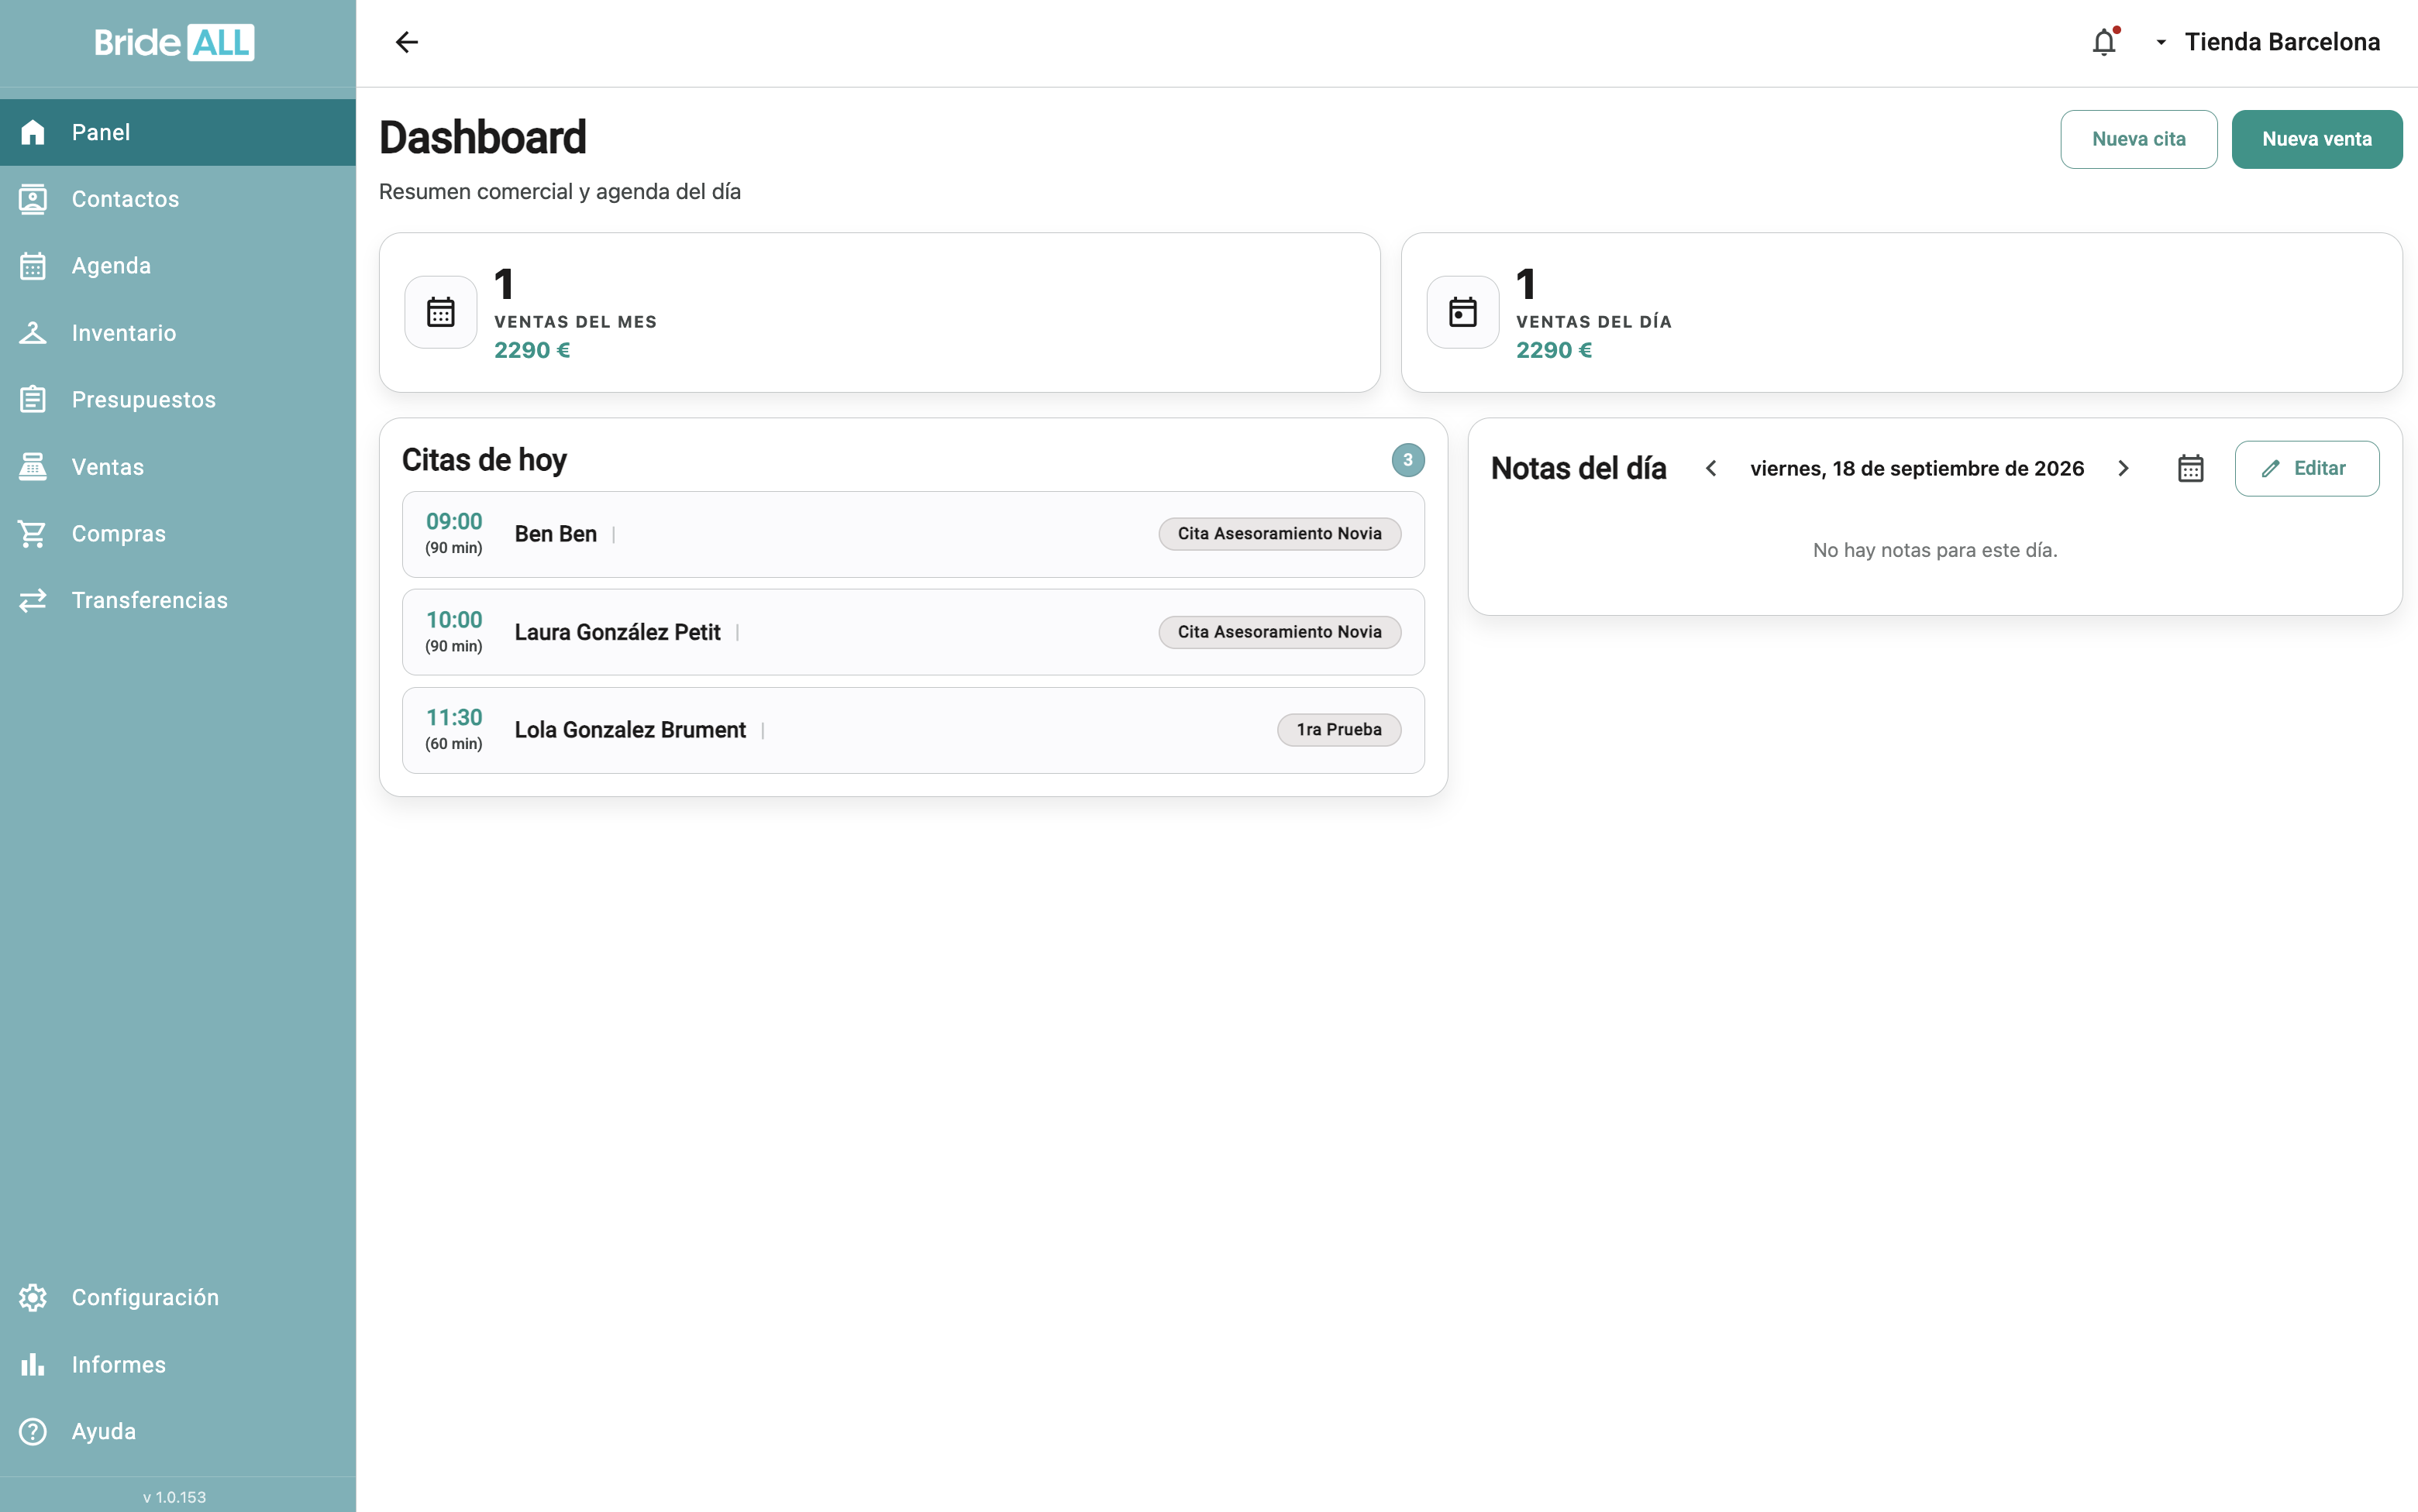Click the Nueva venta button
This screenshot has width=2418, height=1512.
[2317, 139]
